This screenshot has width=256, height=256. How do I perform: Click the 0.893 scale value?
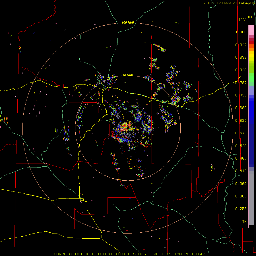point(241,57)
